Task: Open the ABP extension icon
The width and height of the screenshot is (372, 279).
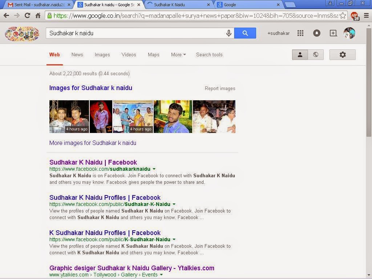Action: (355, 16)
